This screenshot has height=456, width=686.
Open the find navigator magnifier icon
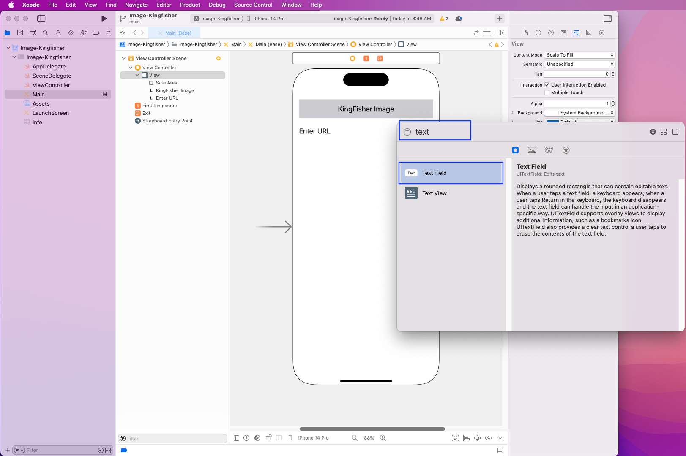pos(45,33)
